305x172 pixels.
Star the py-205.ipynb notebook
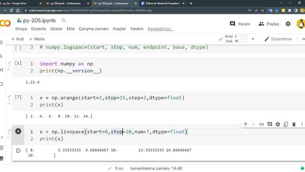[x=63, y=20]
